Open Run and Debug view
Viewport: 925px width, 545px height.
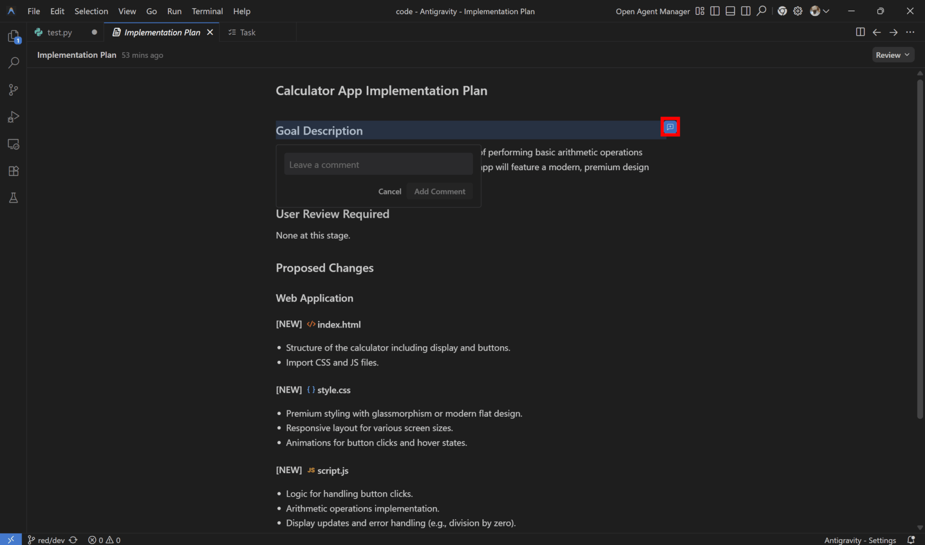pyautogui.click(x=14, y=117)
